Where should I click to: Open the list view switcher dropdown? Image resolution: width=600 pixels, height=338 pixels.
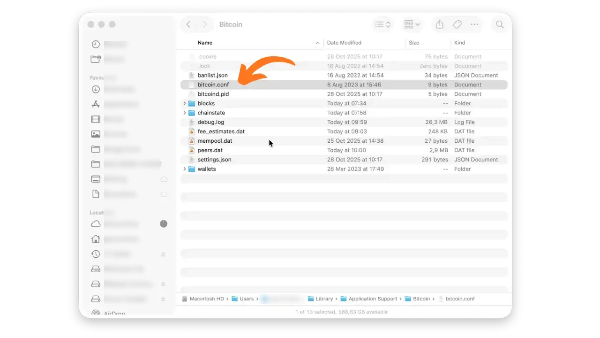pyautogui.click(x=383, y=24)
